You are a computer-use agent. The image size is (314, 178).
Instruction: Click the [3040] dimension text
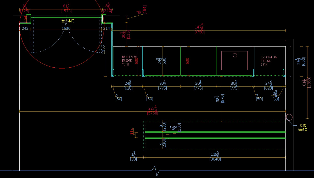[215, 159]
